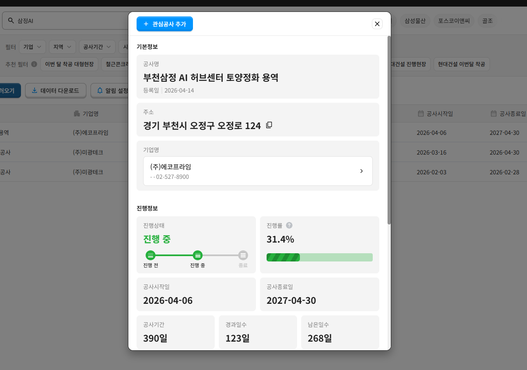
Task: Click the table start date 2026-03-16
Action: pyautogui.click(x=432, y=152)
